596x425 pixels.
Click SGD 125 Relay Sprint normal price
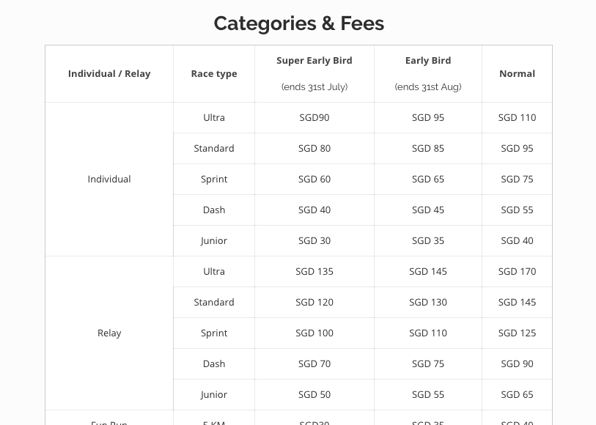point(517,333)
